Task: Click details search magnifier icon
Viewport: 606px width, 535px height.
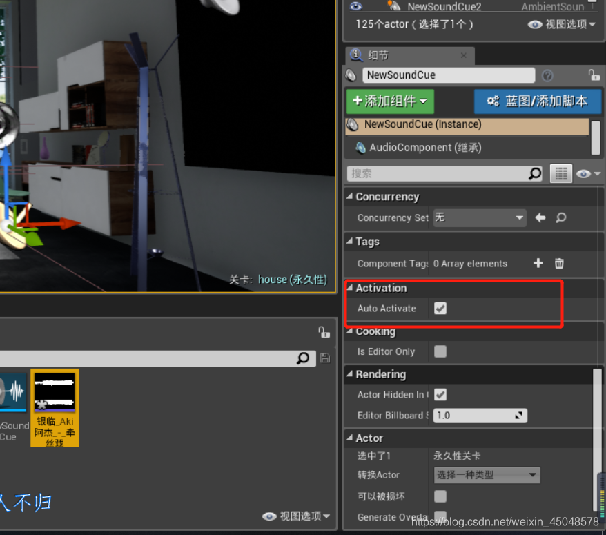Action: point(535,173)
